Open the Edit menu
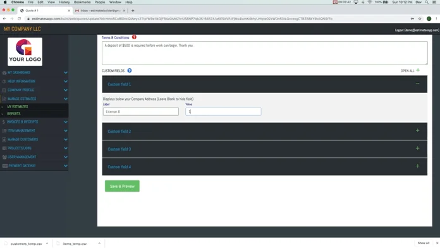Screen dimensions: 440x248 40,2
